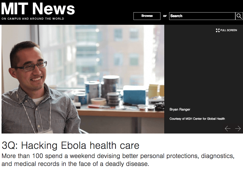Screen dimensions: 243x169
Task: Click the FULL SCREEN text label
Action: pyautogui.click(x=228, y=30)
